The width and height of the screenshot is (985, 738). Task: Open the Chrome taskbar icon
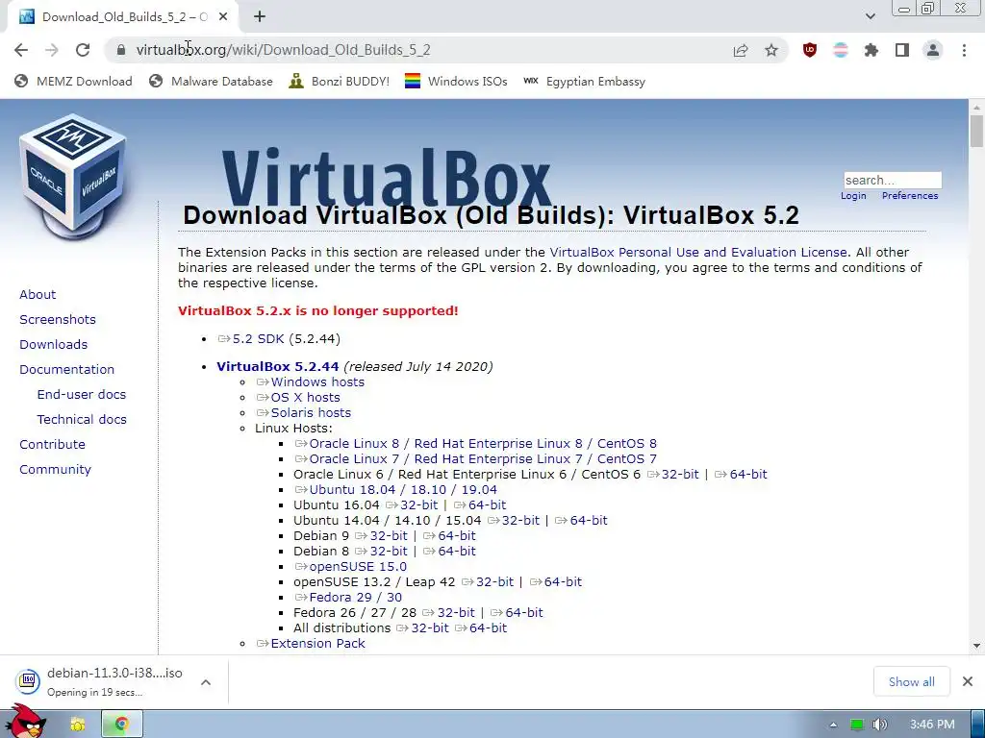122,725
